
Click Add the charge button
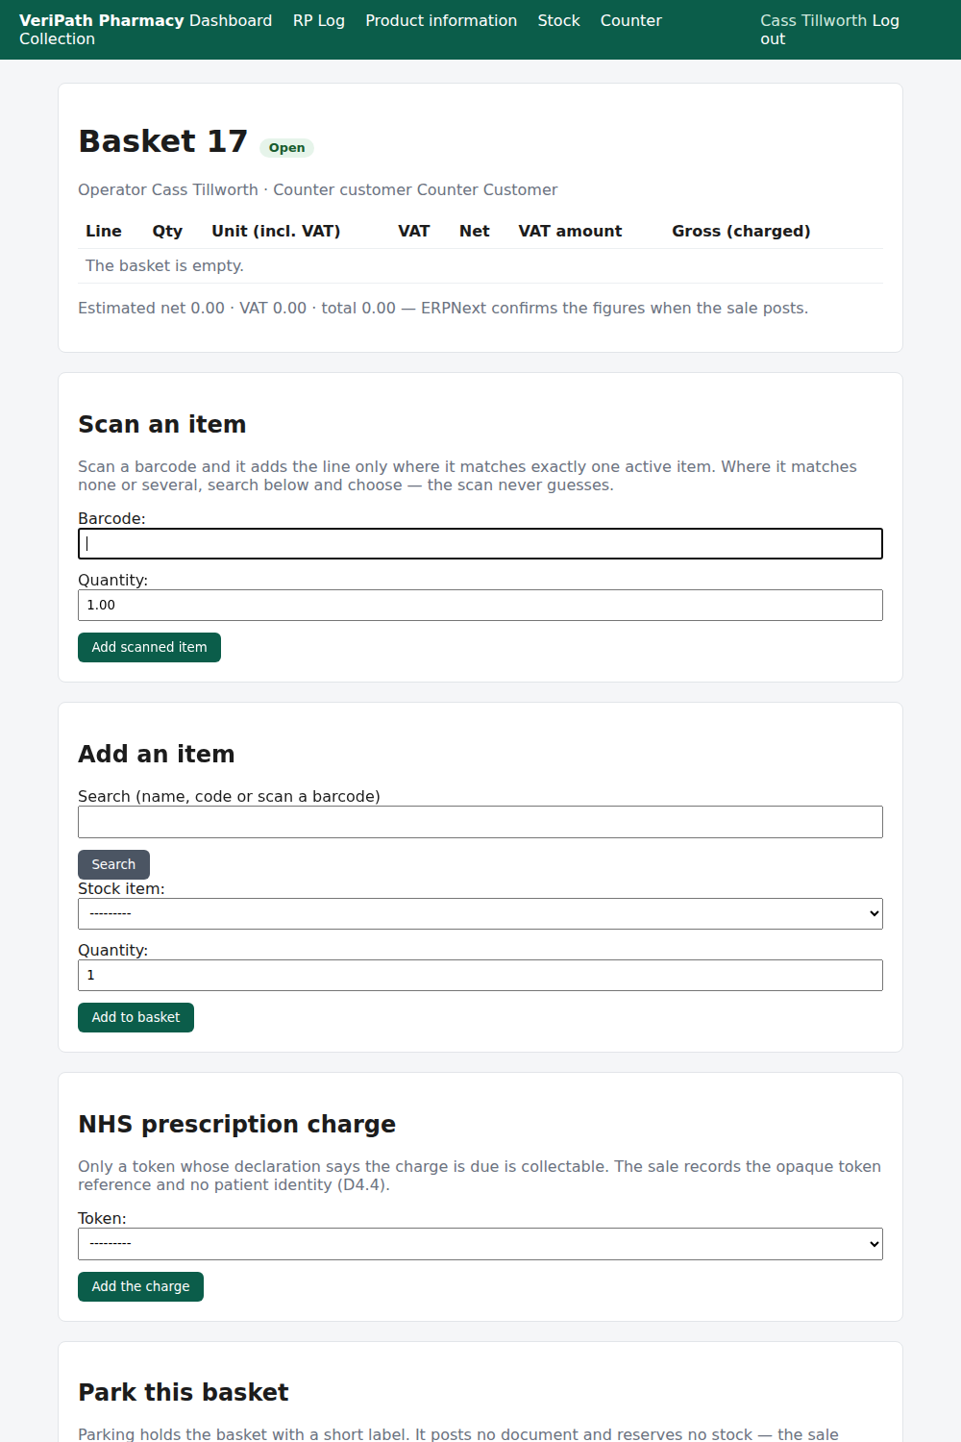tap(140, 1286)
